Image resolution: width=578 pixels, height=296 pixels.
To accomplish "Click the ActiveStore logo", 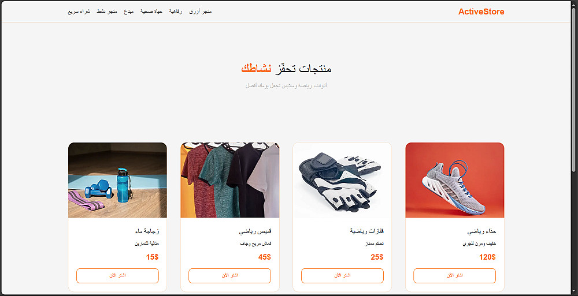I will click(481, 12).
